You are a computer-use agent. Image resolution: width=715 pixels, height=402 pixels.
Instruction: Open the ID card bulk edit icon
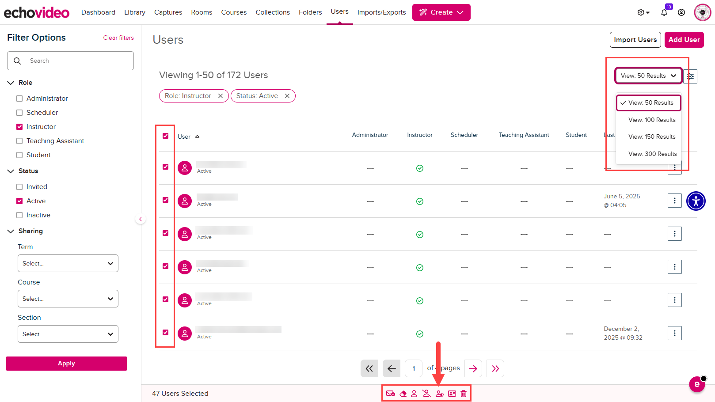click(452, 393)
